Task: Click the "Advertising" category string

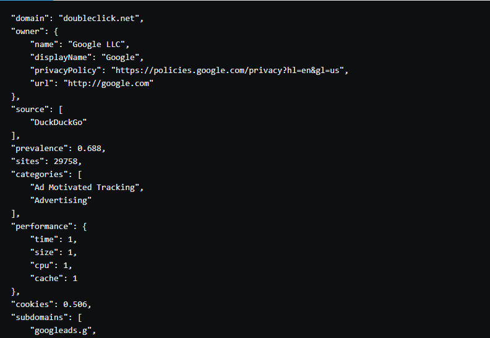Action: coord(61,201)
